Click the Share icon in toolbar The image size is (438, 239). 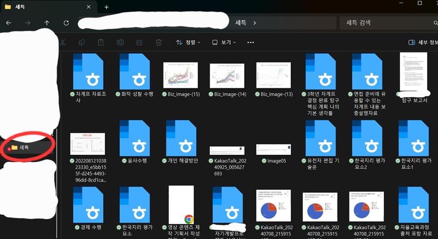pos(140,42)
